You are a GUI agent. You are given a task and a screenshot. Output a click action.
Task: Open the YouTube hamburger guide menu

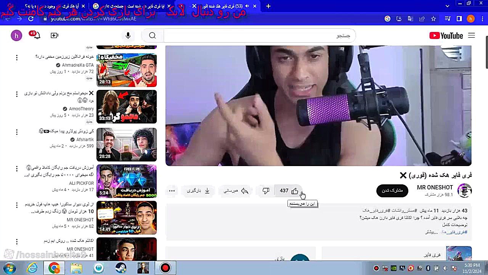tap(472, 35)
